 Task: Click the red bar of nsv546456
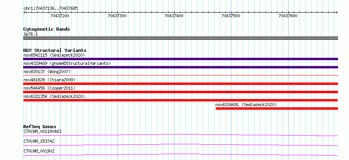coord(180,92)
